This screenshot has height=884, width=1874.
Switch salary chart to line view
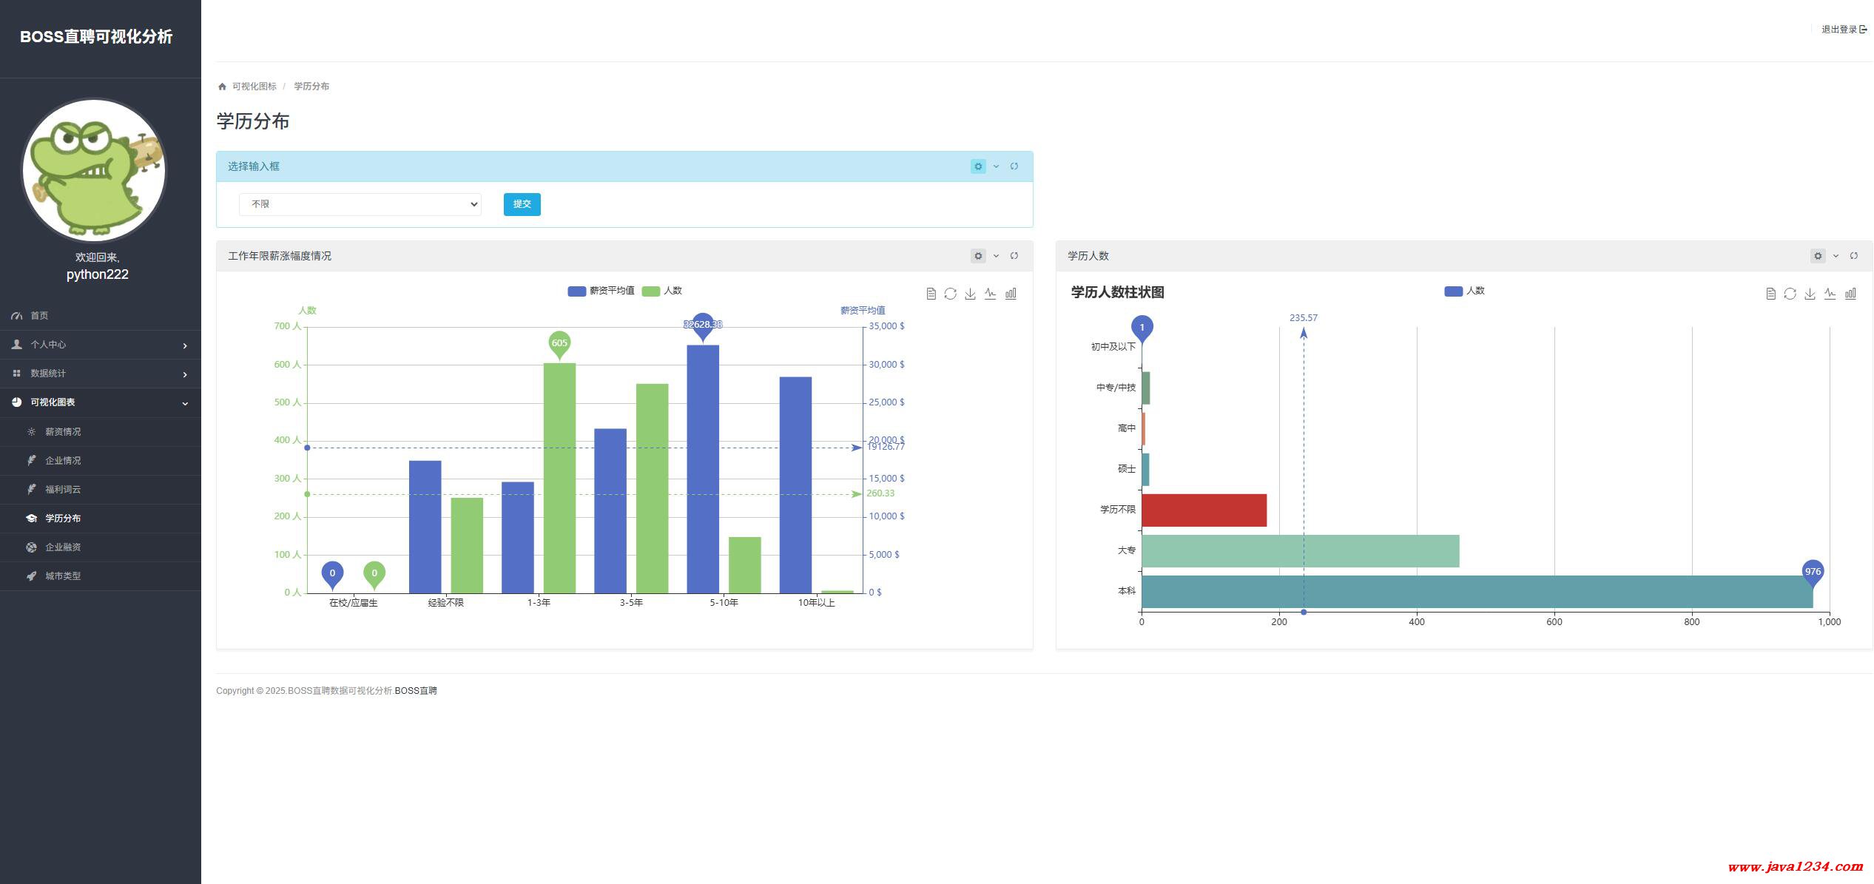tap(990, 294)
